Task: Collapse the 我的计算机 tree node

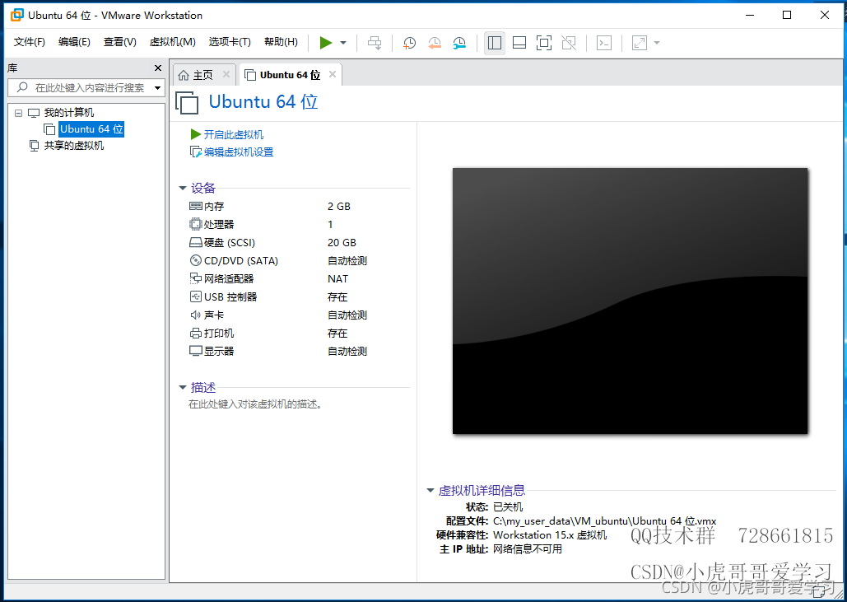Action: click(x=18, y=113)
